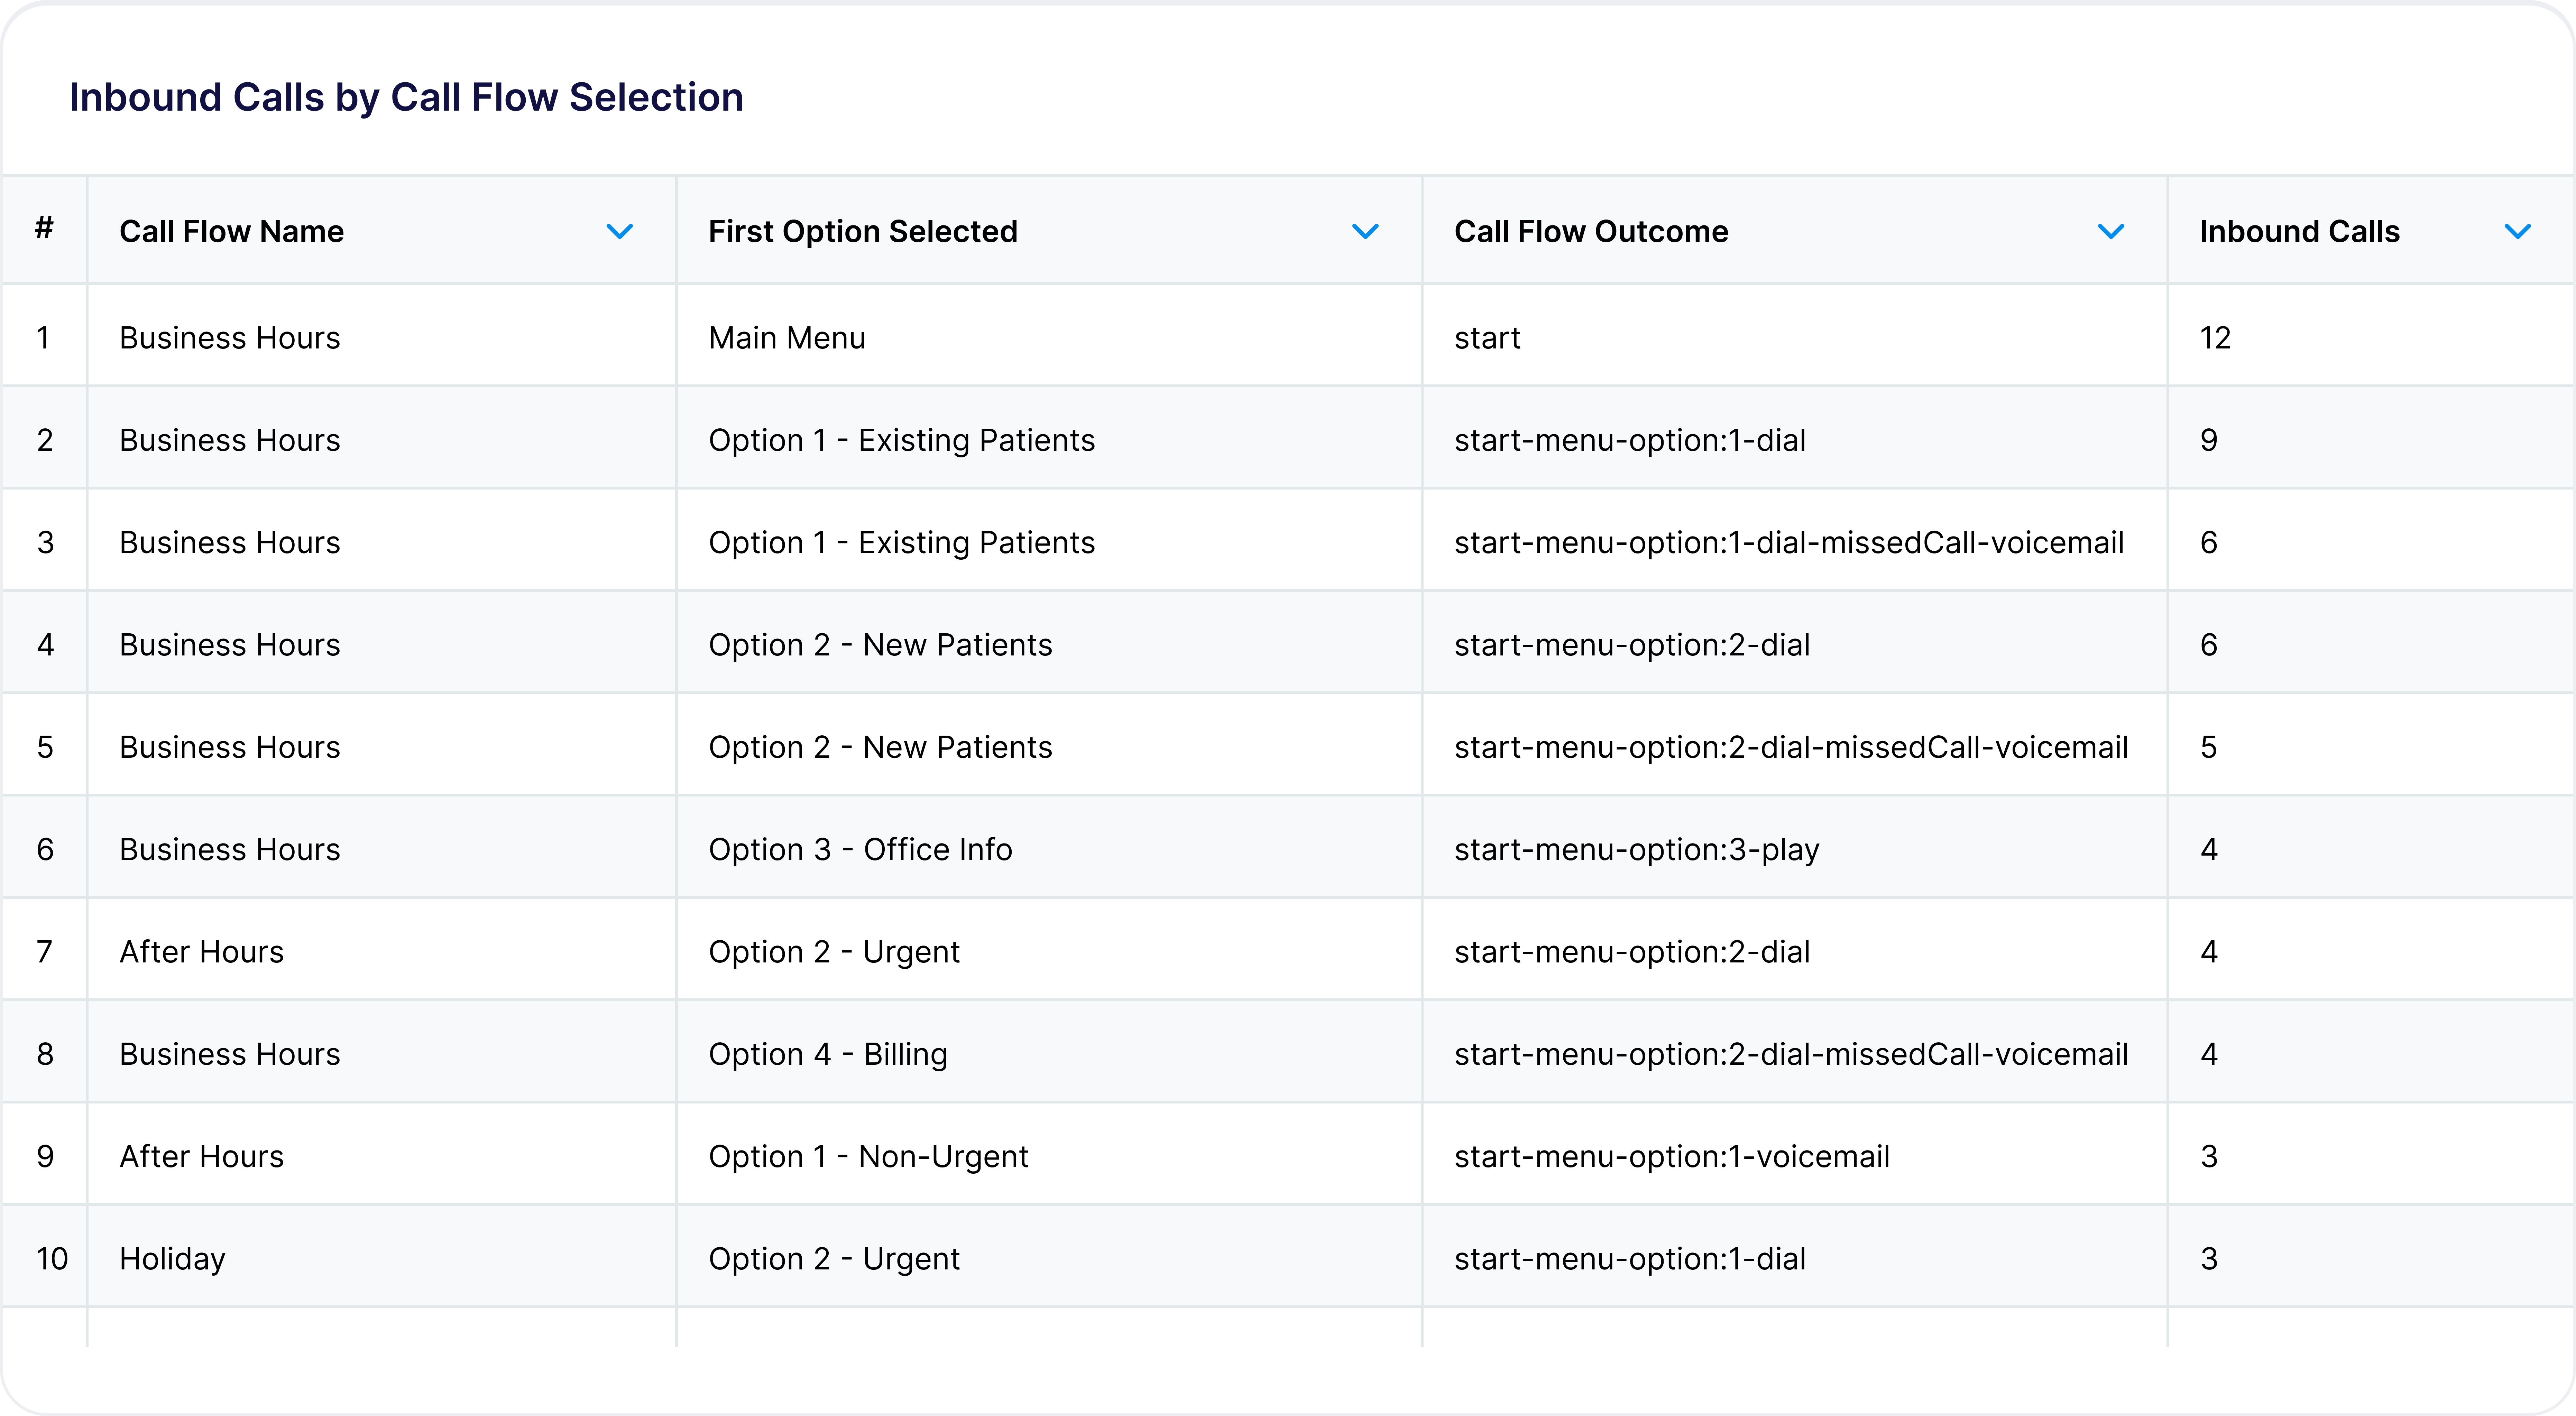Select Option 1 - Existing Patients in row 2

(x=902, y=441)
